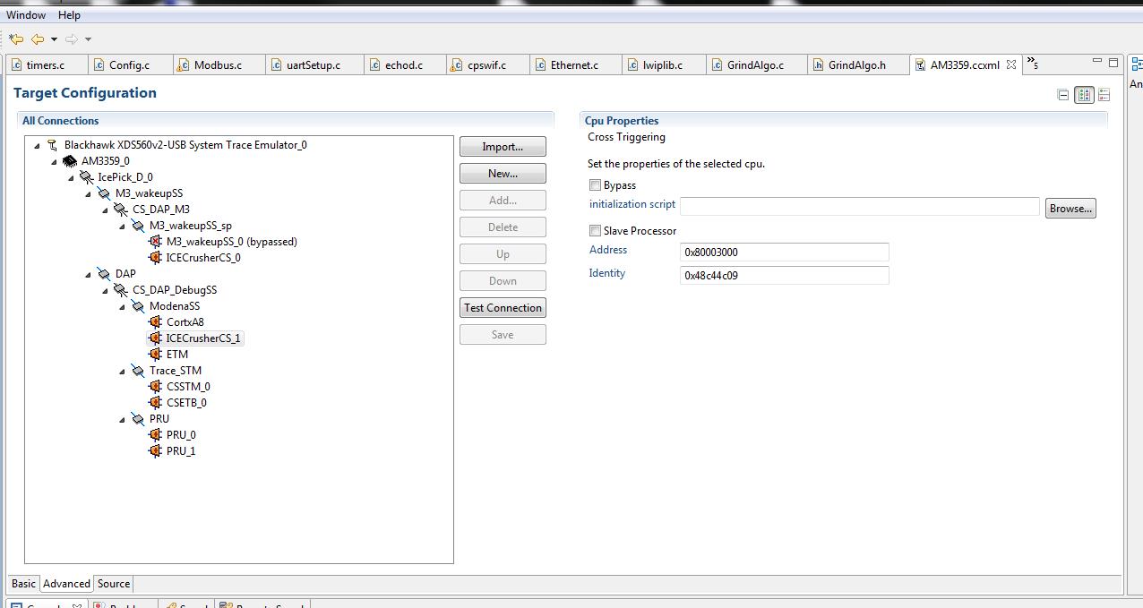1143x608 pixels.
Task: Click the Import... button
Action: coord(503,147)
